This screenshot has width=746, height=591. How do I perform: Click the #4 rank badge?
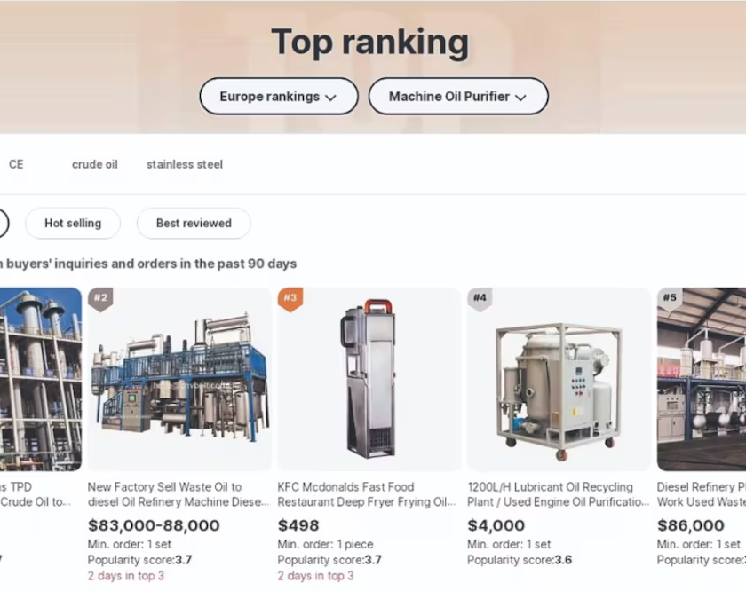tap(480, 299)
